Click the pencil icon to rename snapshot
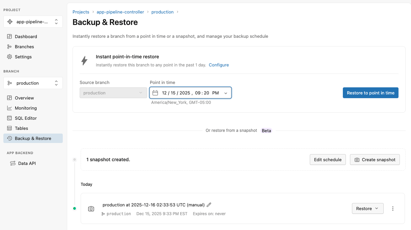Image resolution: width=411 pixels, height=230 pixels. (x=209, y=205)
